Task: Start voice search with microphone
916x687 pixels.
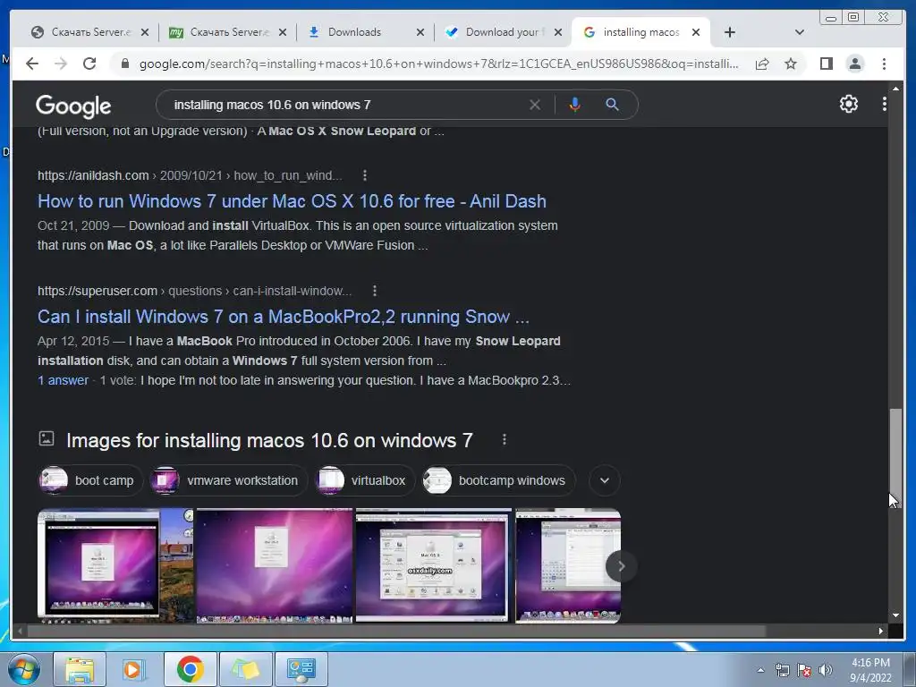Action: click(575, 105)
